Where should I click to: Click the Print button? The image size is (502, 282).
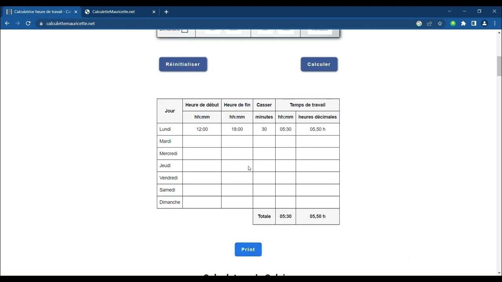248,249
